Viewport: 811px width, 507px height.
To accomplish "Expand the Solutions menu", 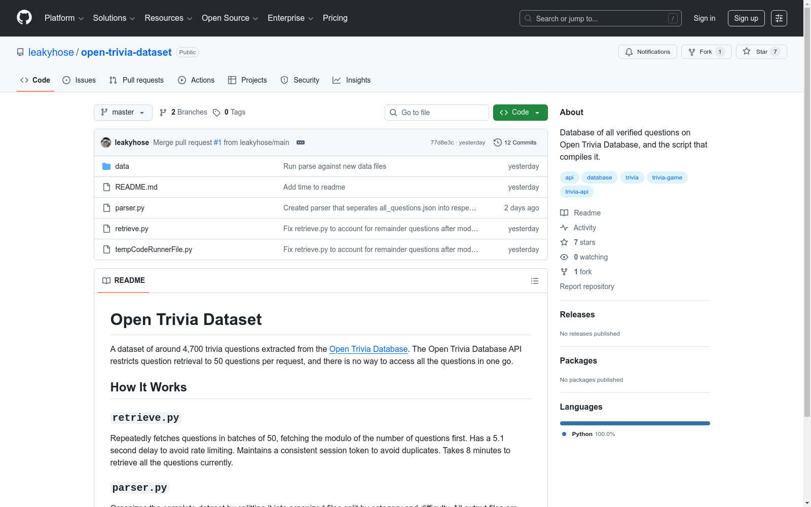I will (x=114, y=18).
